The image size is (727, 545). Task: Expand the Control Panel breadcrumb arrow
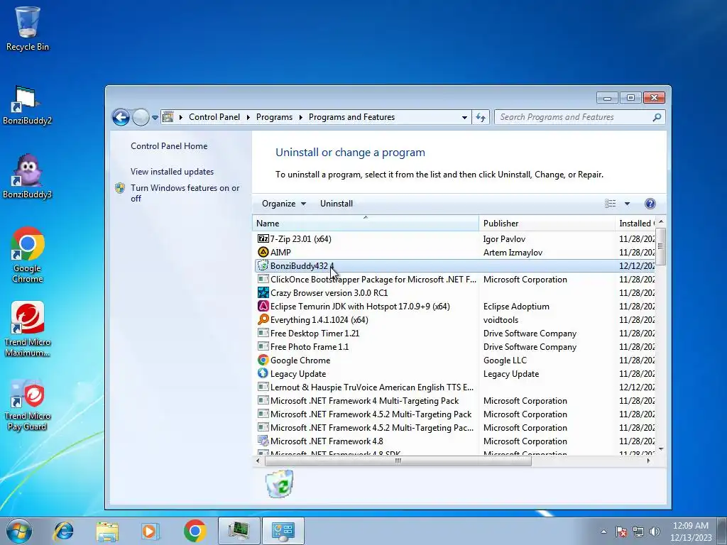tap(248, 117)
